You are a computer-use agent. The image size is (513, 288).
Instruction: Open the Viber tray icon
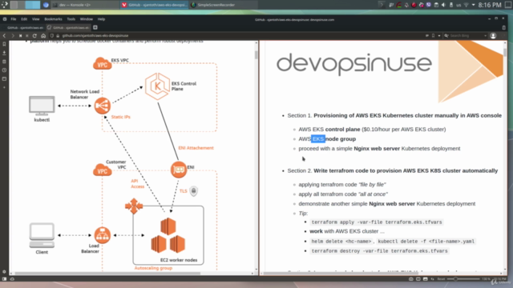tap(429, 5)
